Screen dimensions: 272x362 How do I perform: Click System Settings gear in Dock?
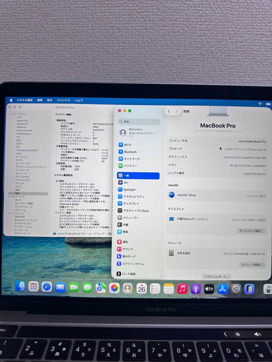point(236,289)
